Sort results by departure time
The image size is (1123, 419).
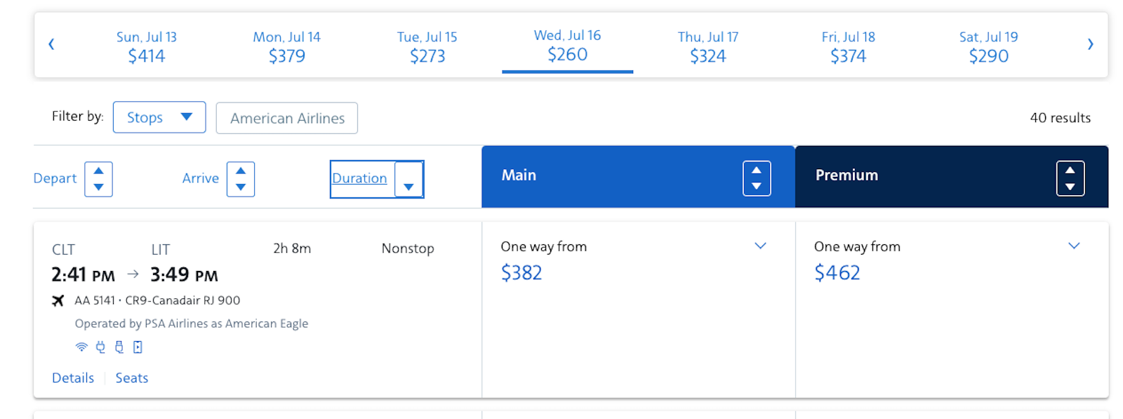point(98,179)
